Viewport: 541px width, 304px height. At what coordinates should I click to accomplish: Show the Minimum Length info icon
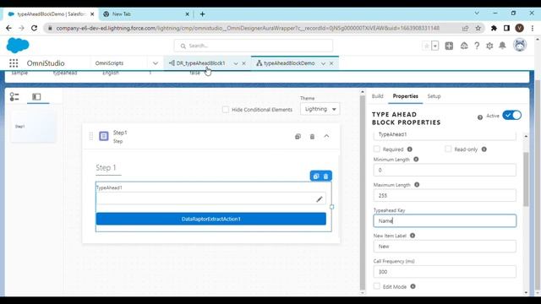(x=416, y=160)
